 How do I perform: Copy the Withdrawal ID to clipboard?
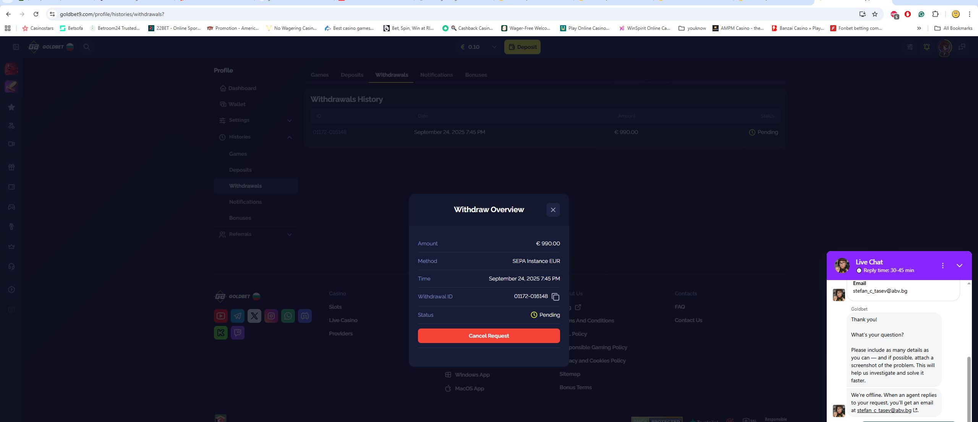[x=555, y=297]
